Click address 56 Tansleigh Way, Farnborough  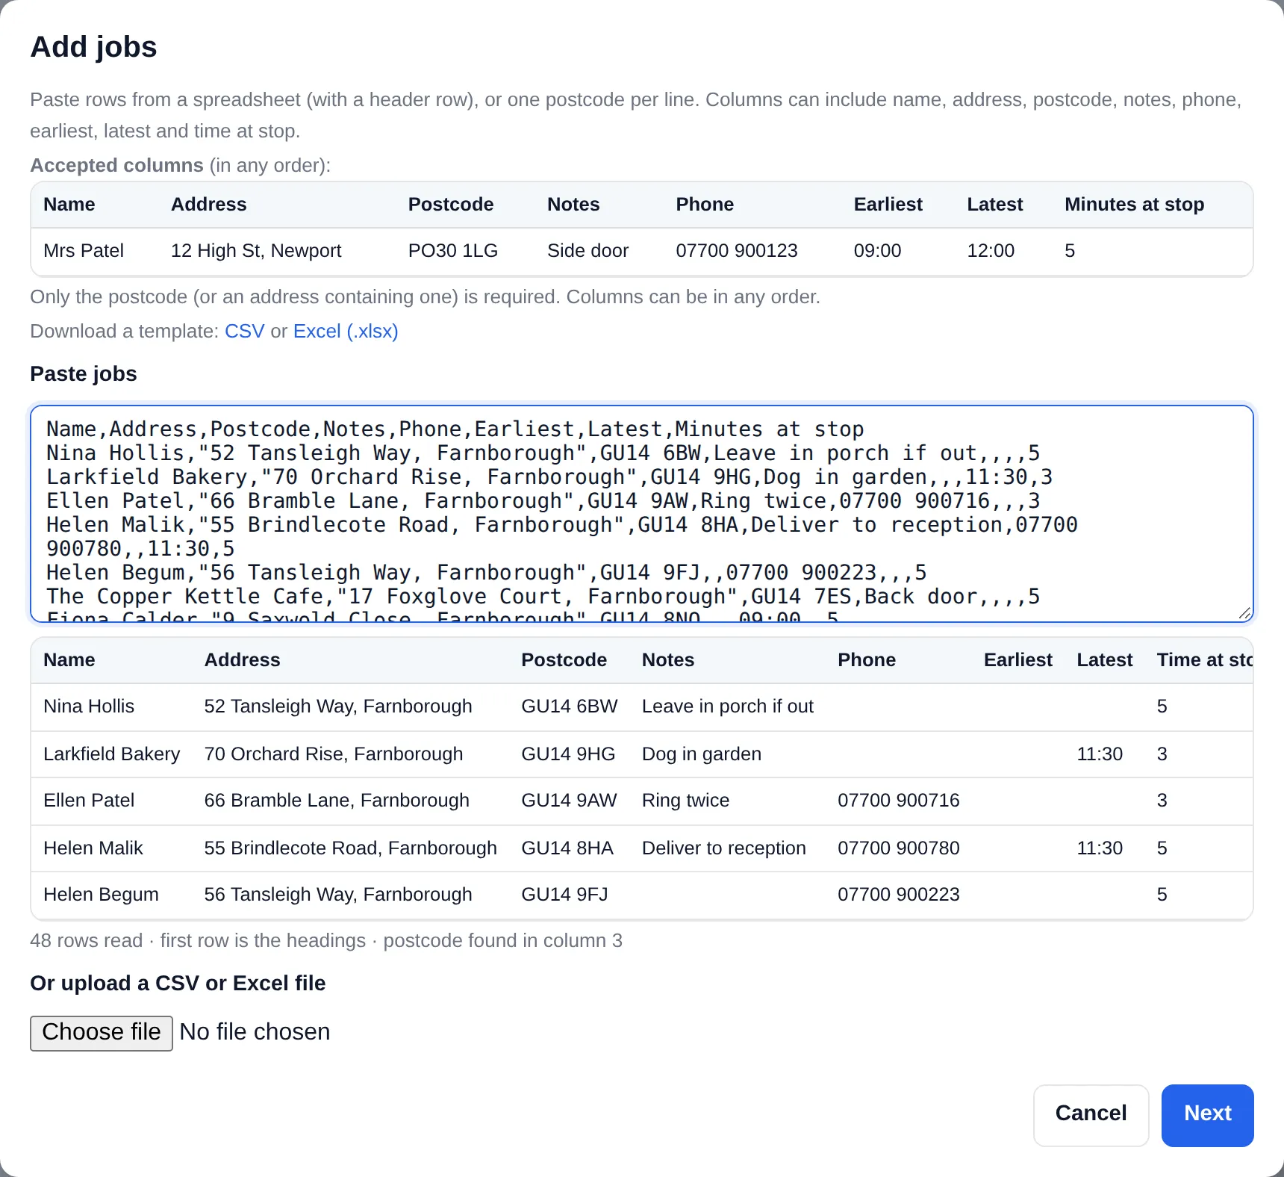coord(338,895)
